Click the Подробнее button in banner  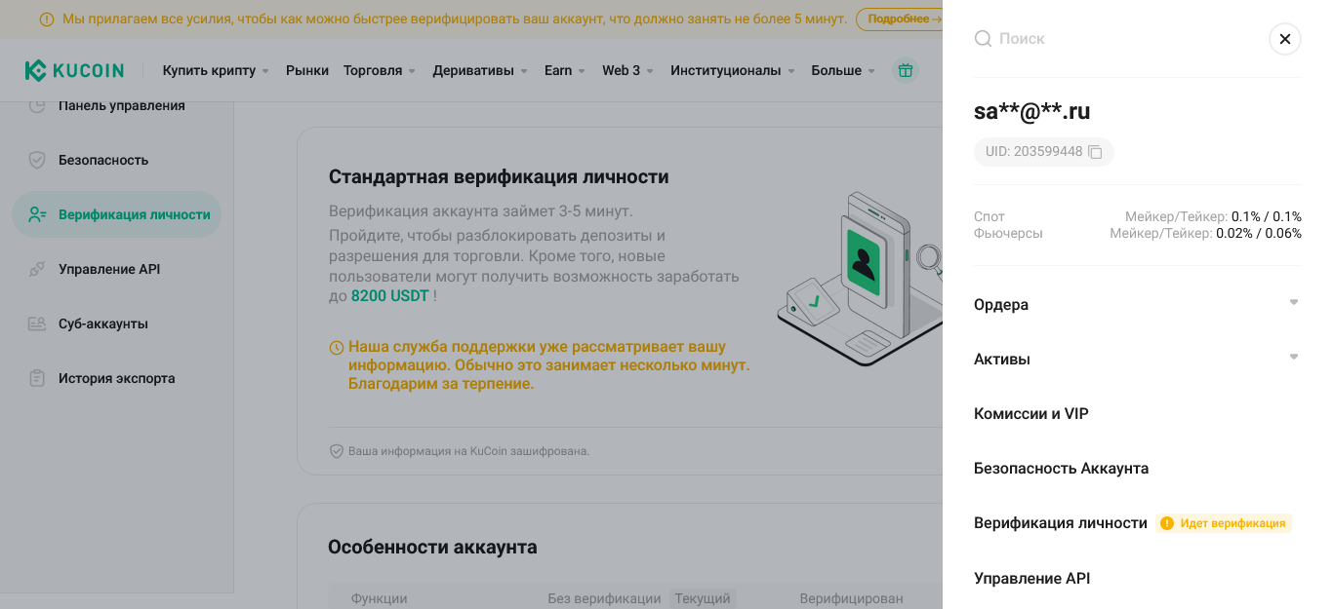coord(898,19)
